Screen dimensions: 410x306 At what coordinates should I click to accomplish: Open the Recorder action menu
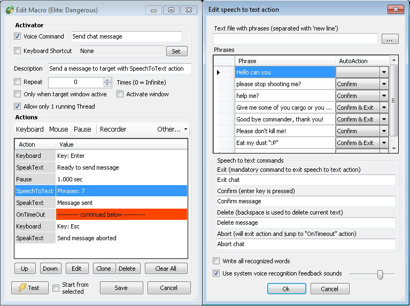click(113, 129)
